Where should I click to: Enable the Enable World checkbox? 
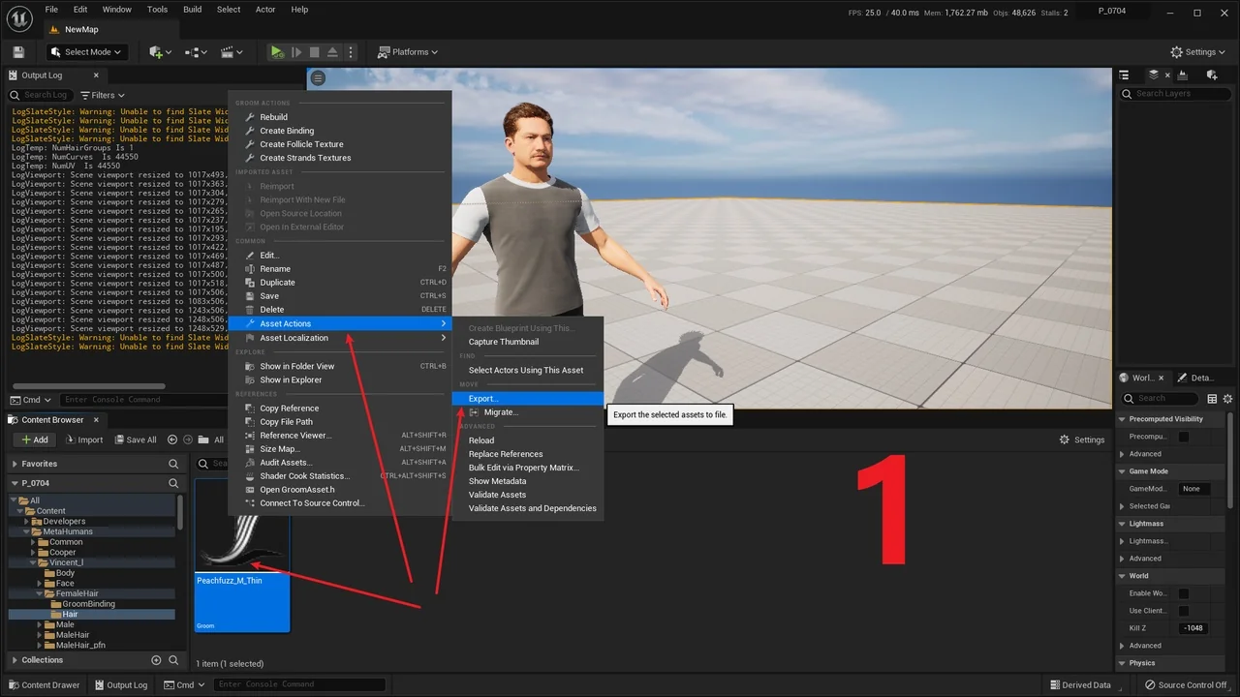1183,593
